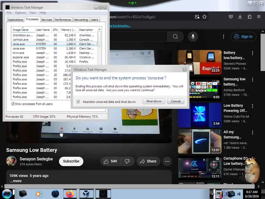
Task: Open YouTube settings three-dot menu
Action: [223, 37]
